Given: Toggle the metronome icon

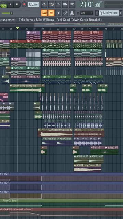Looking at the screenshot, I should [x=44, y=4].
